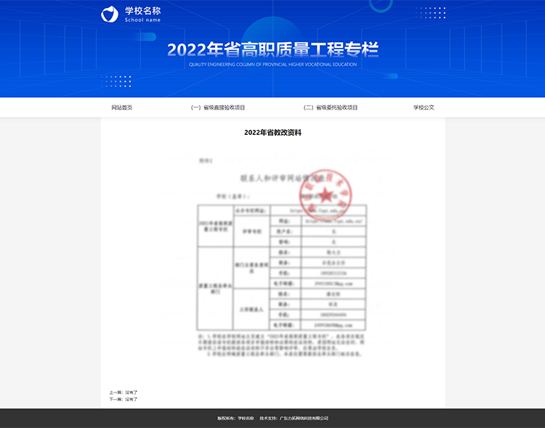The image size is (545, 428).
Task: Click the dot grid decoration bottom left of banner
Action: click(x=116, y=81)
